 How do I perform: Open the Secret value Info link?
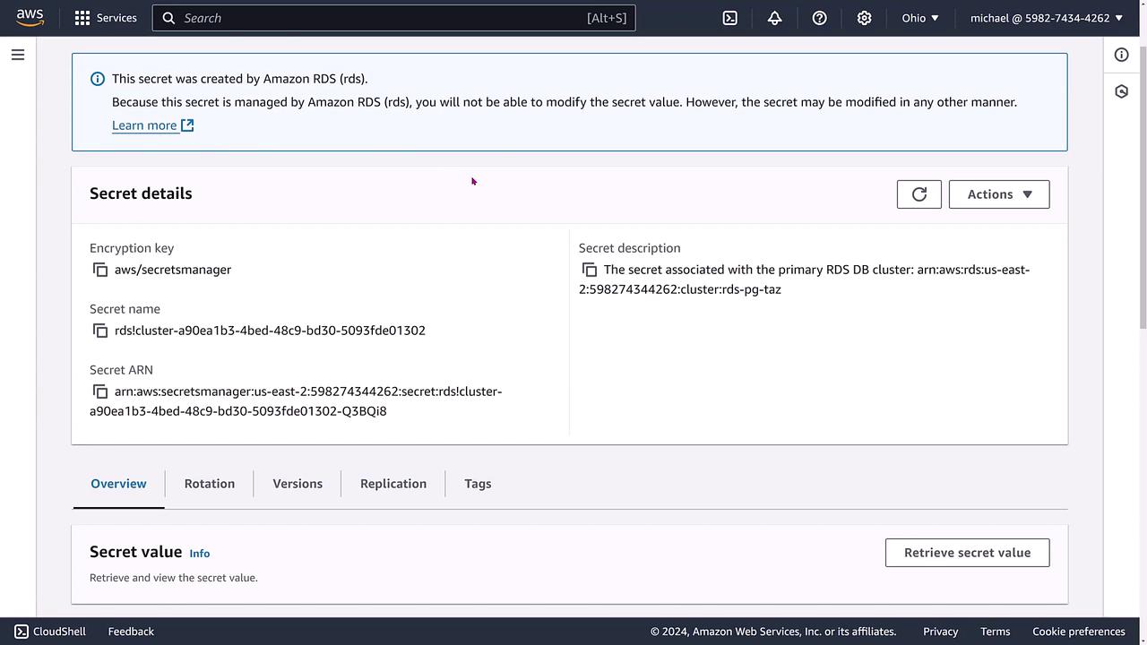click(x=200, y=554)
